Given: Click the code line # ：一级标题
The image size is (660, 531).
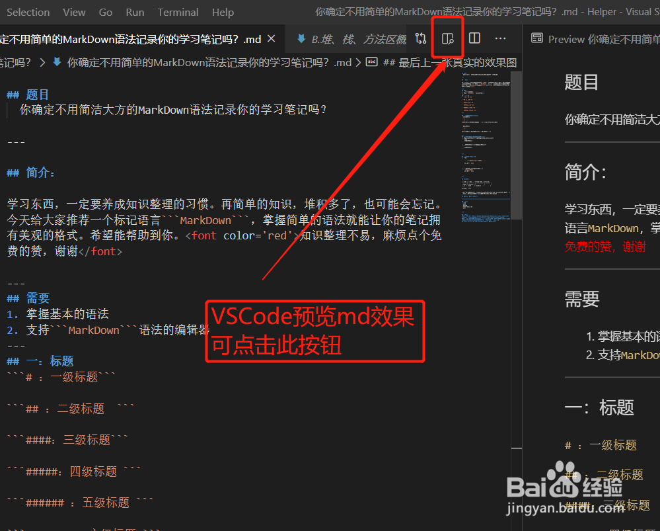Looking at the screenshot, I should point(61,377).
